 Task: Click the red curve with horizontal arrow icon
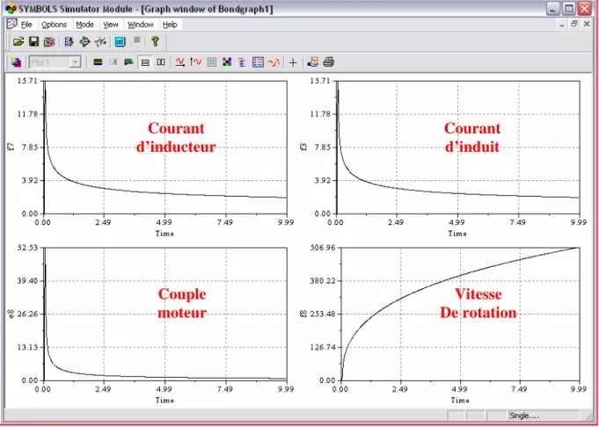point(180,62)
